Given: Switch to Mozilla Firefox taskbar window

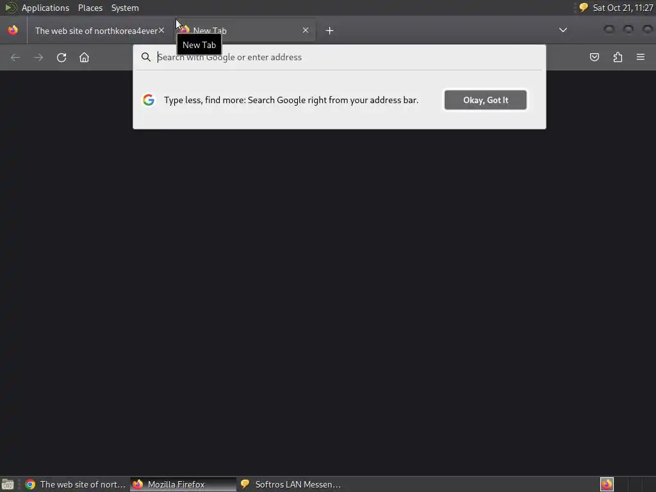Looking at the screenshot, I should [183, 484].
